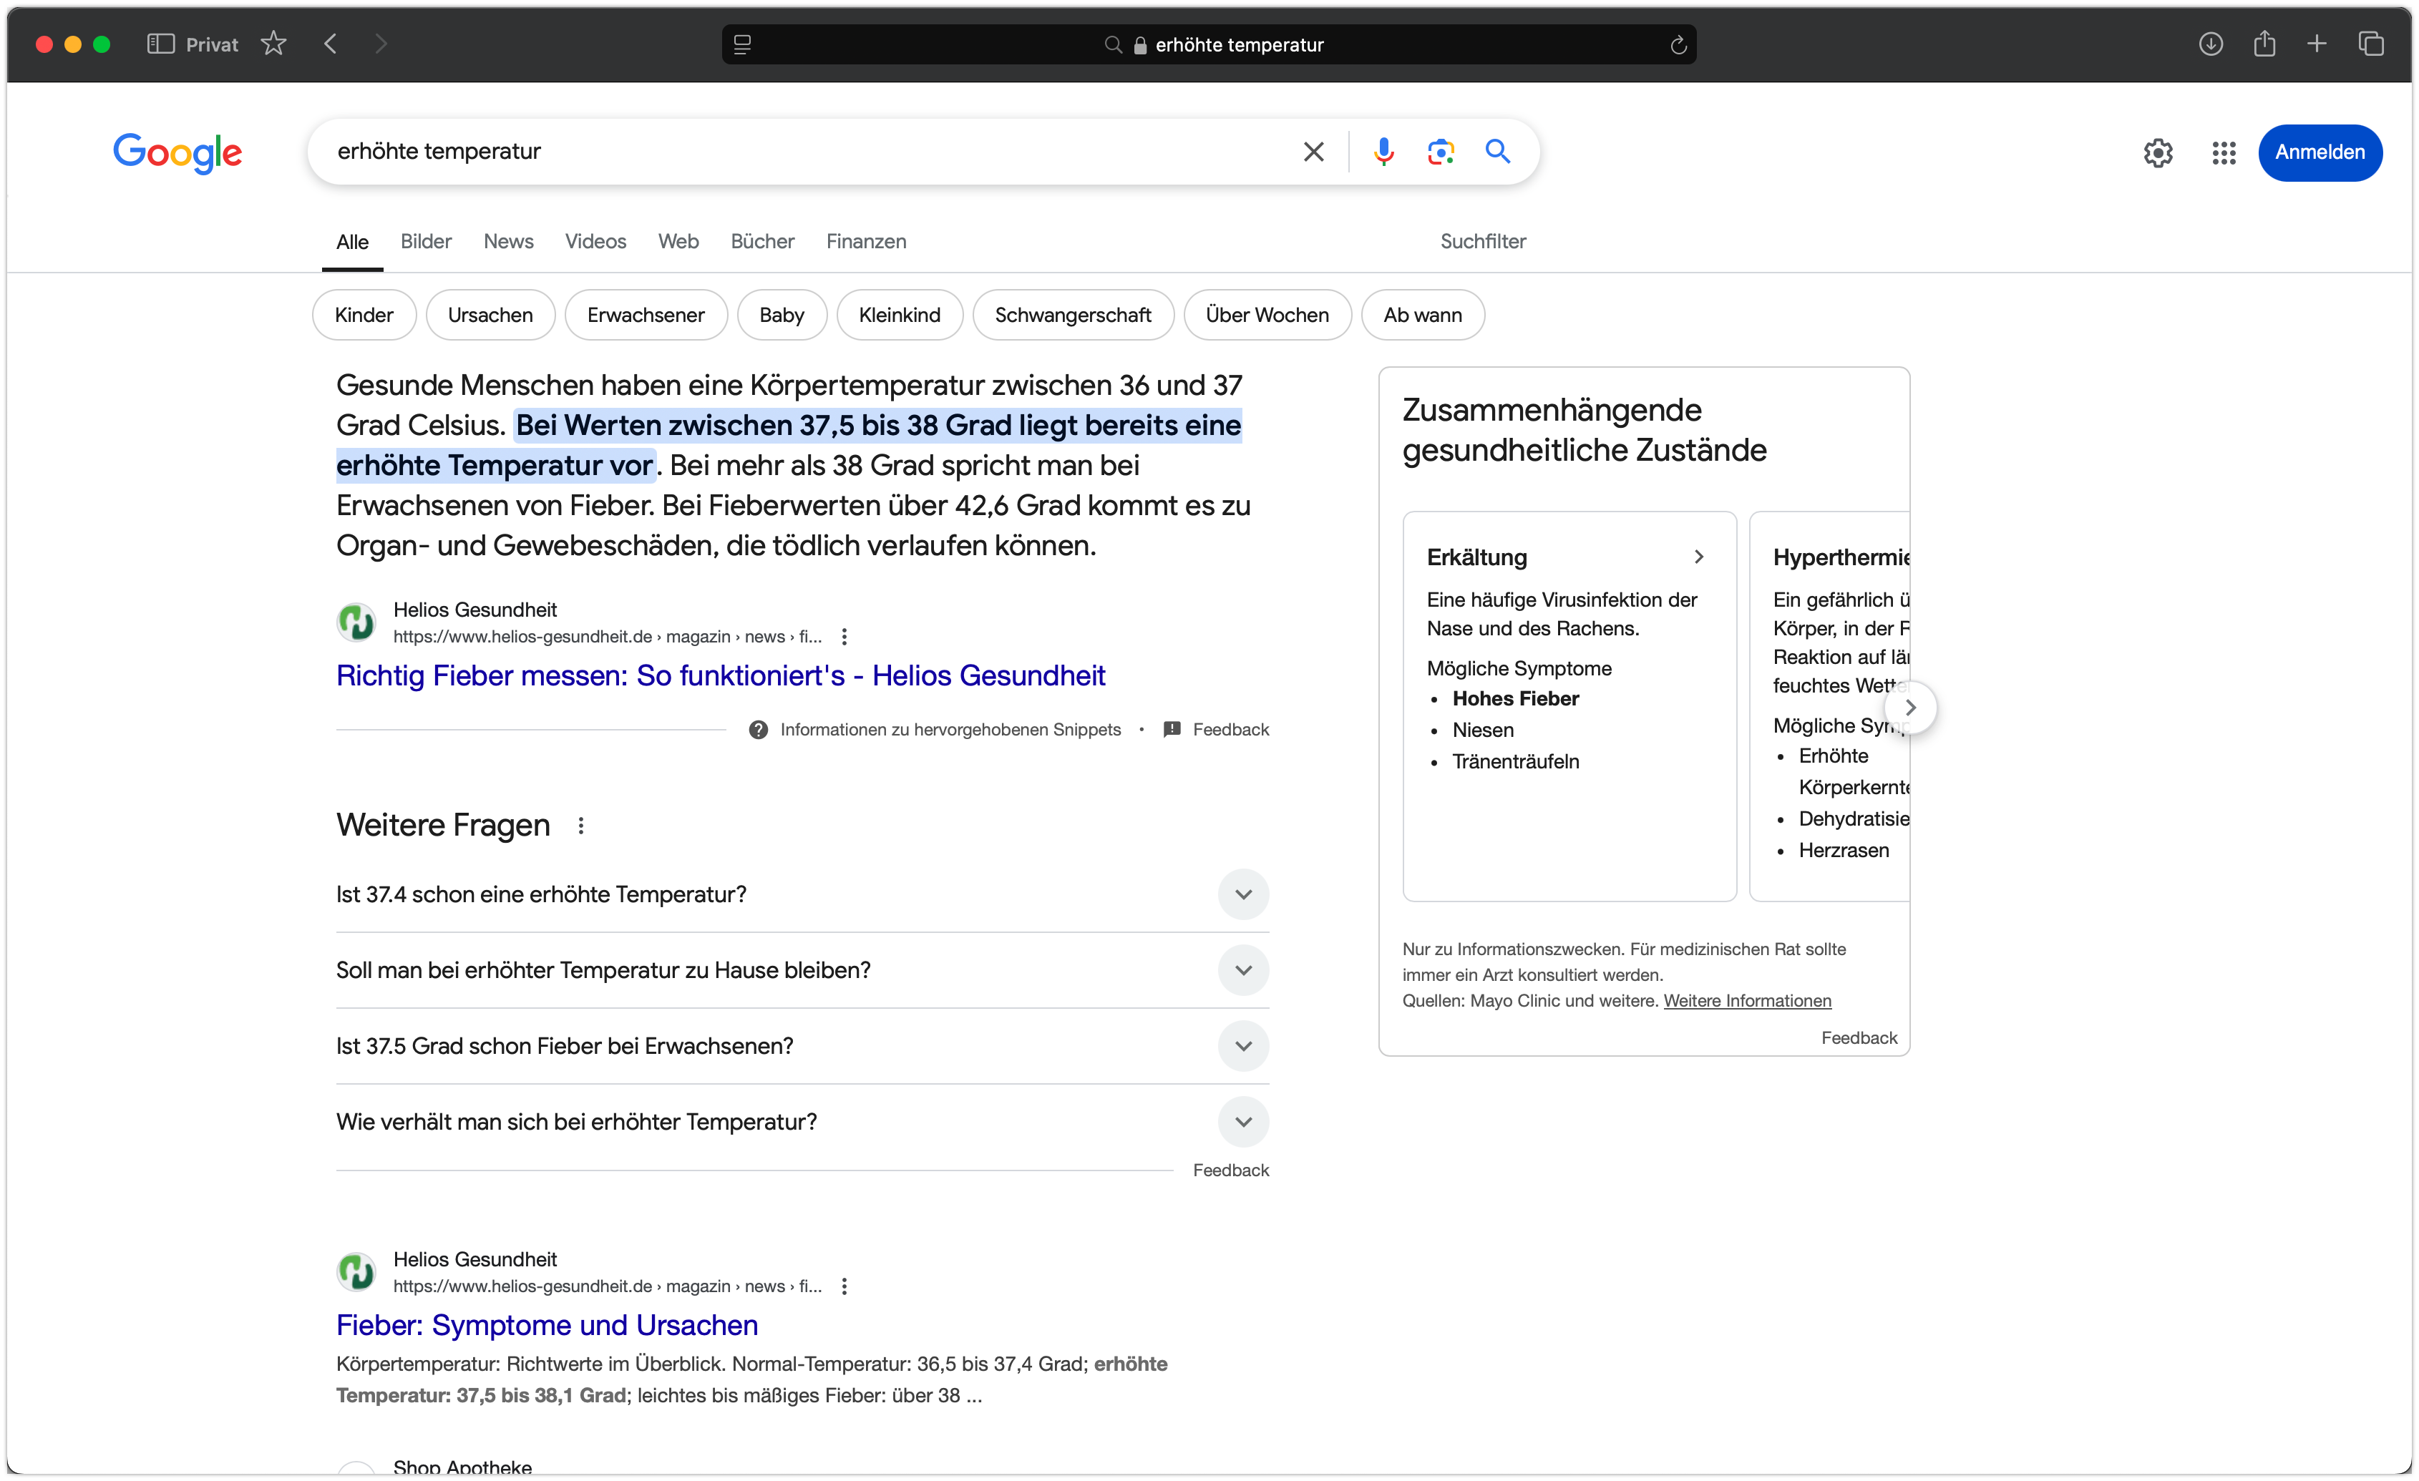Start voice search with the microphone icon
Viewport: 2419px width, 1481px height.
pos(1383,151)
